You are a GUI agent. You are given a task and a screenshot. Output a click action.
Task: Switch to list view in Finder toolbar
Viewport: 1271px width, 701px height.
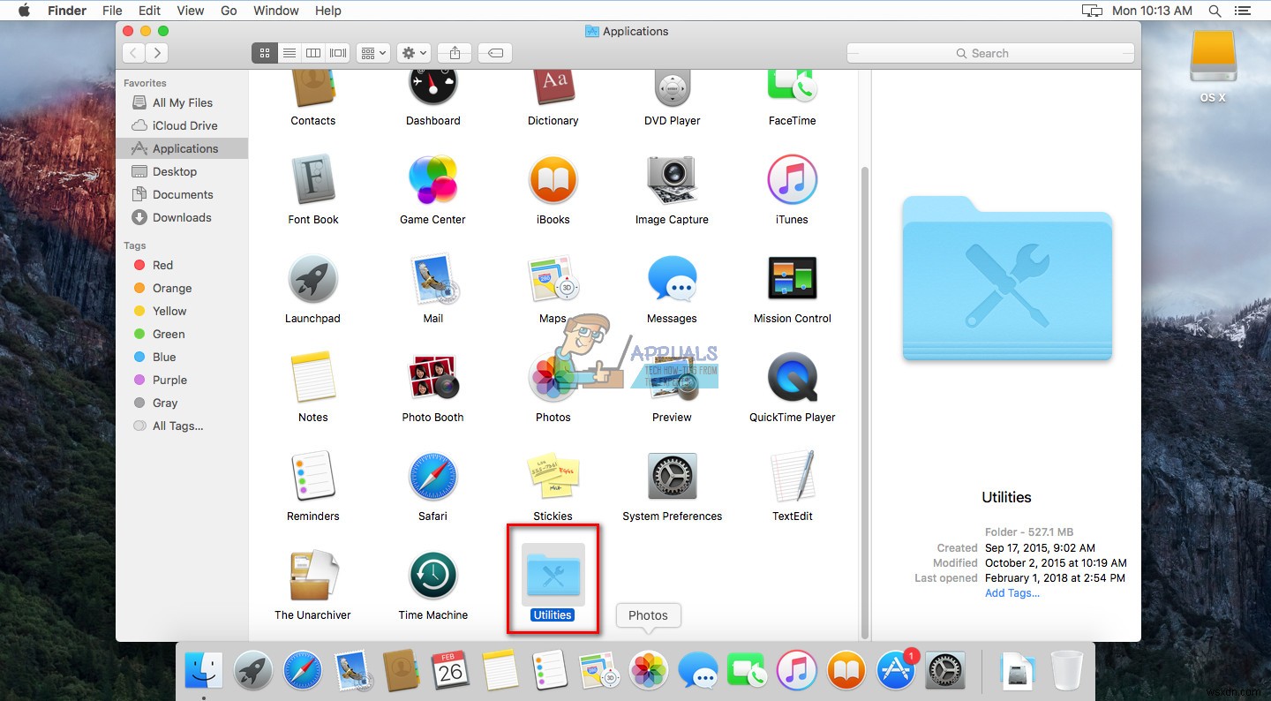point(289,52)
